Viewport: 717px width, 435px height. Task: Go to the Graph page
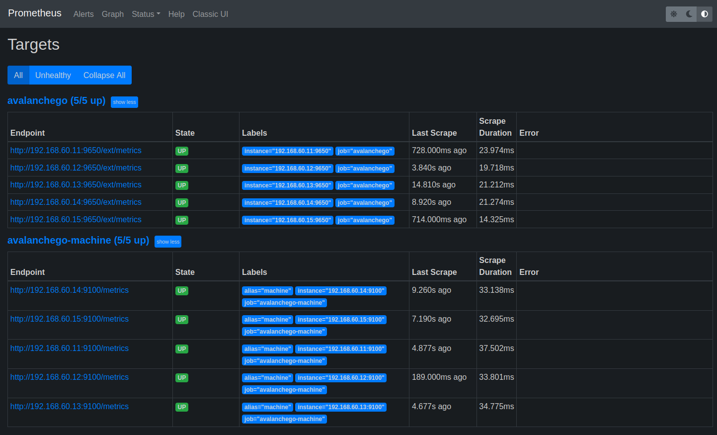point(113,14)
